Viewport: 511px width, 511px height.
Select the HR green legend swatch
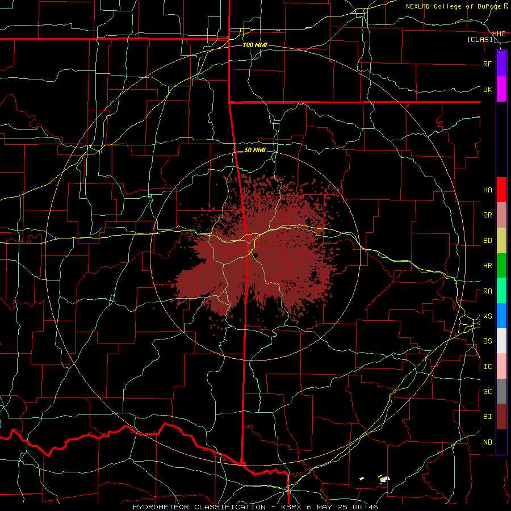(x=501, y=266)
